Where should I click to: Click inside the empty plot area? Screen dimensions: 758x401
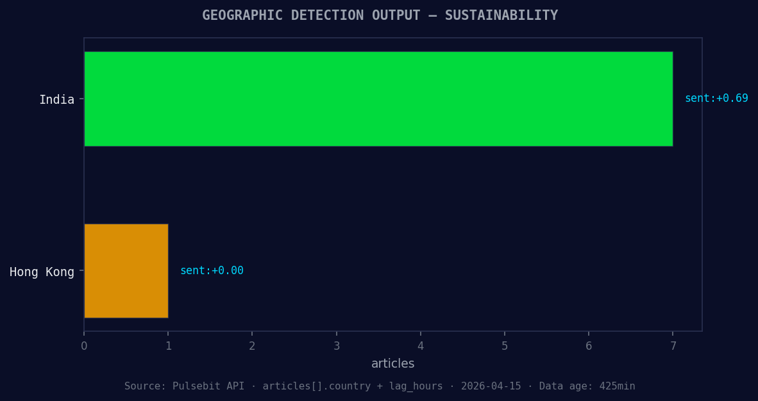click(449, 269)
